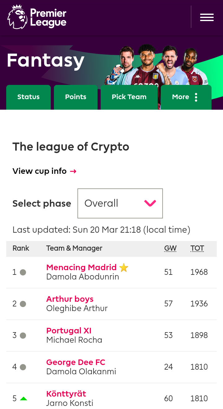Open the hamburger navigation menu
The image size is (223, 409).
[207, 17]
